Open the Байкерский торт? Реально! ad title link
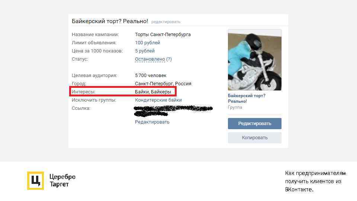Screen dimensions: 357x201 coord(247,98)
